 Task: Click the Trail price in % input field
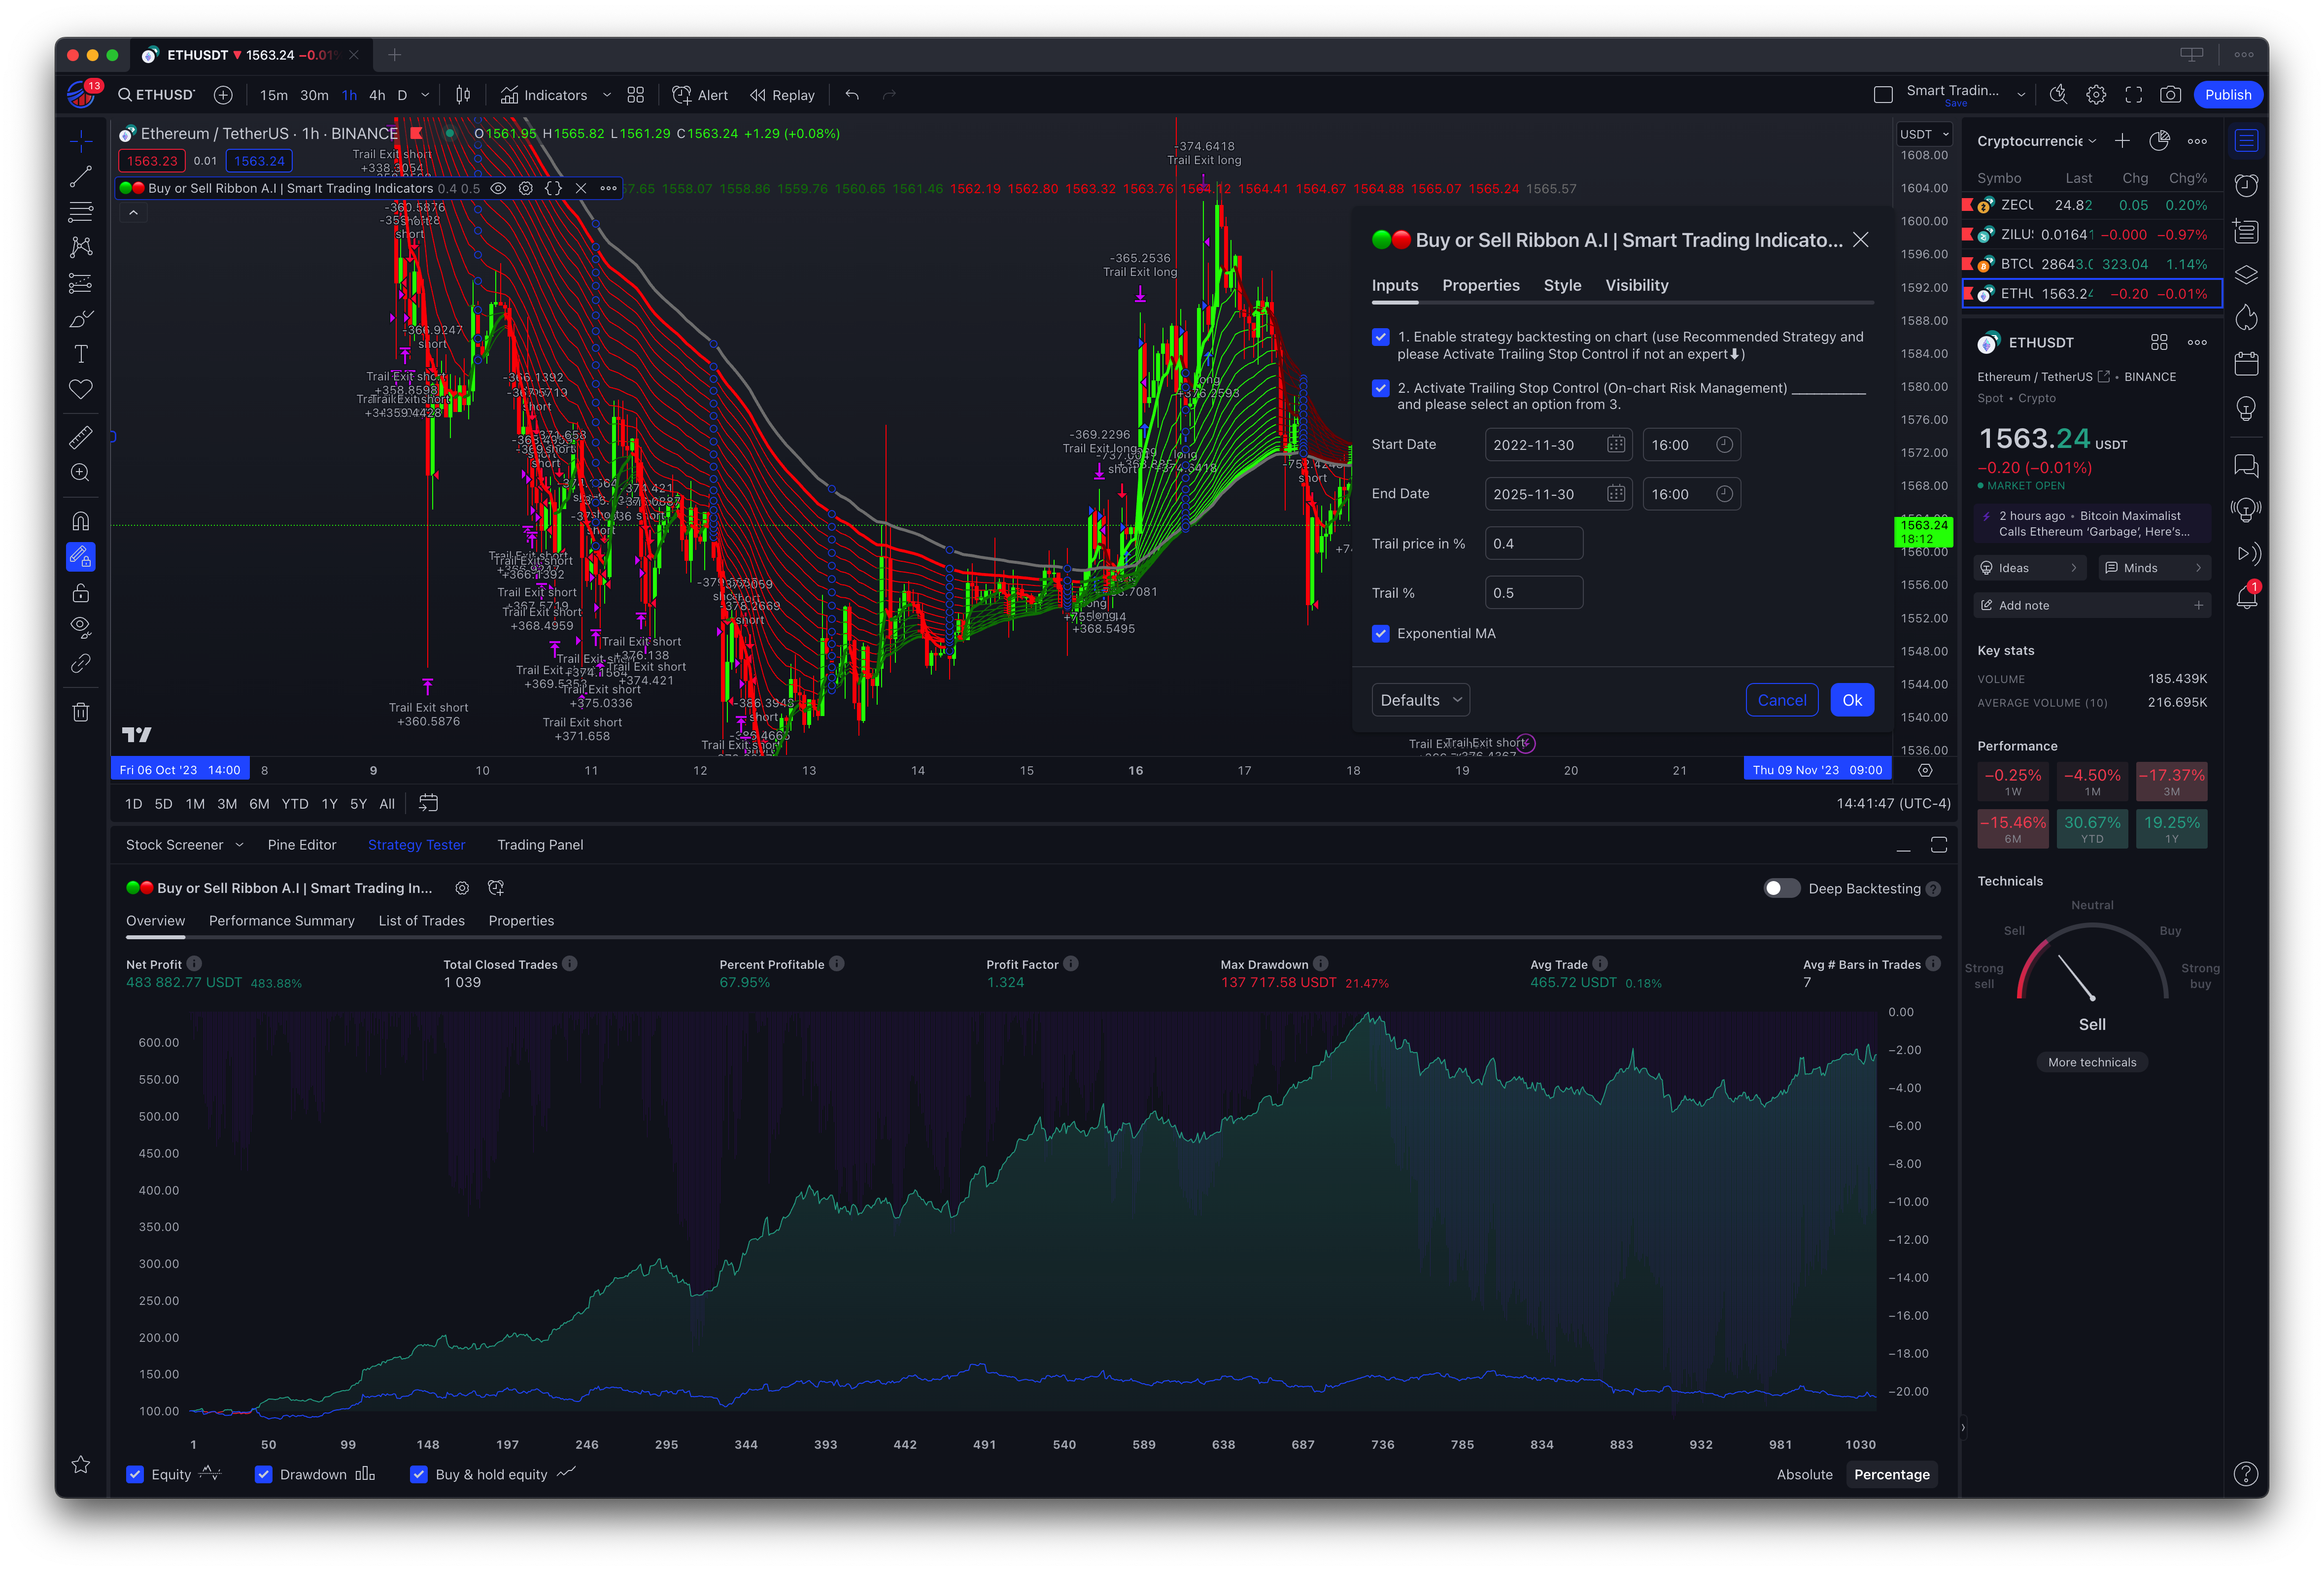click(x=1533, y=544)
